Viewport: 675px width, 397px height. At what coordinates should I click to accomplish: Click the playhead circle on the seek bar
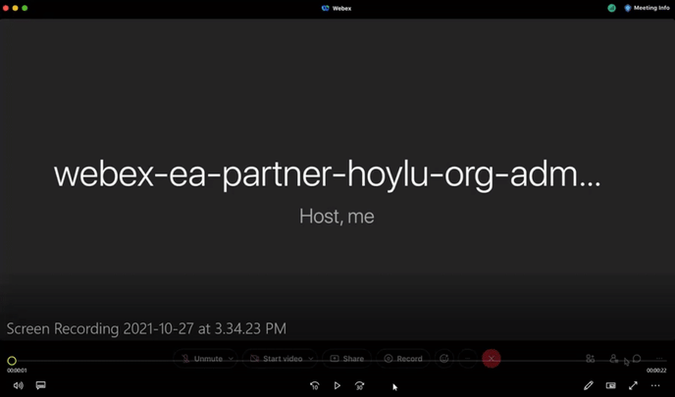(x=12, y=361)
